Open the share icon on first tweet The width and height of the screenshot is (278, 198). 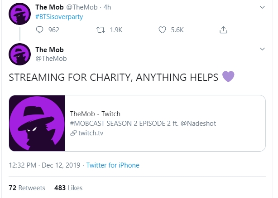[x=222, y=30]
